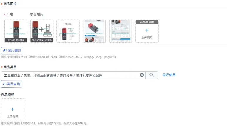Select the specification sheet thumbnail
The width and height of the screenshot is (227, 129).
click(121, 31)
